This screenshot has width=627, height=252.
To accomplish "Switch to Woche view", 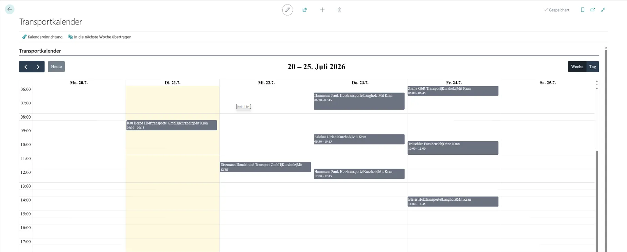I will tap(577, 67).
